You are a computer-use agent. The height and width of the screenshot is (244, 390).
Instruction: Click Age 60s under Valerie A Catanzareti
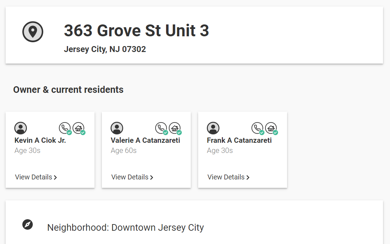click(123, 151)
